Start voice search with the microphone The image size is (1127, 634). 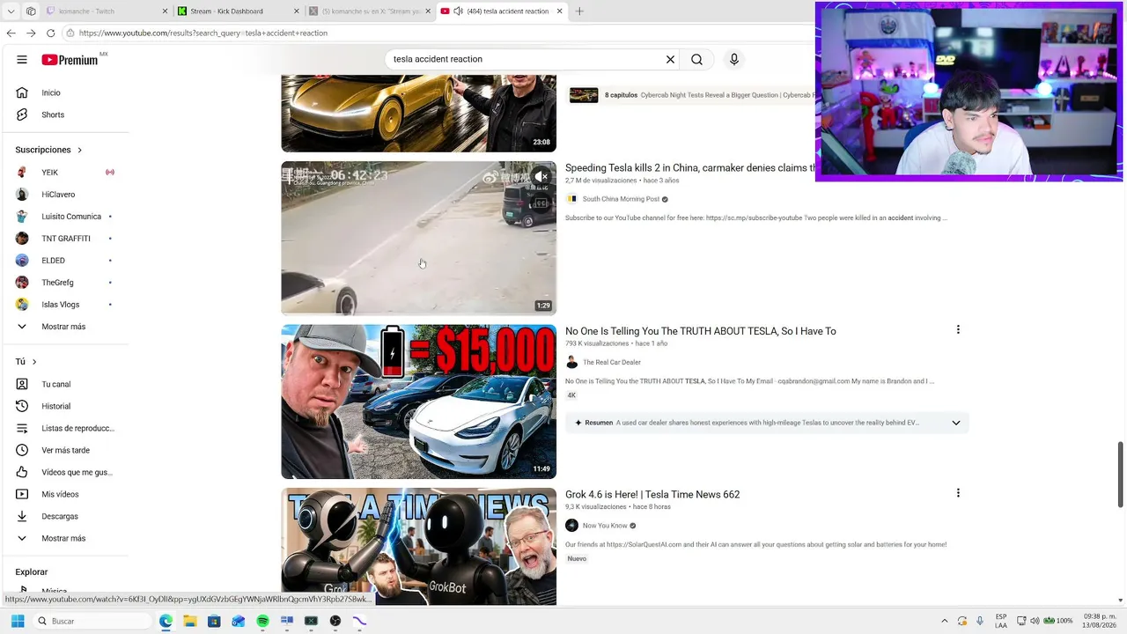[734, 60]
